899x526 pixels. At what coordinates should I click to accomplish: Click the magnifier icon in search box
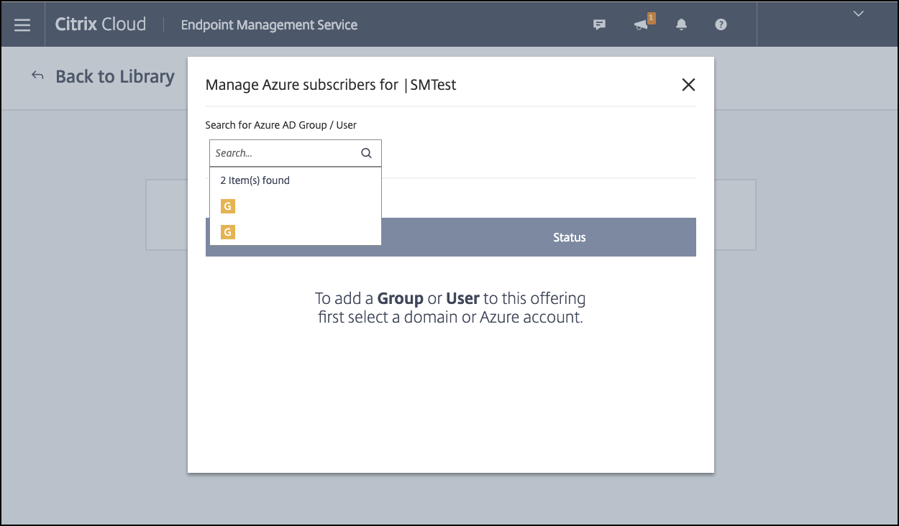(366, 153)
